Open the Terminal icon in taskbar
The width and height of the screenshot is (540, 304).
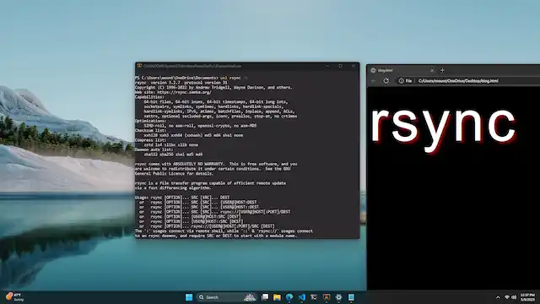pos(314,297)
